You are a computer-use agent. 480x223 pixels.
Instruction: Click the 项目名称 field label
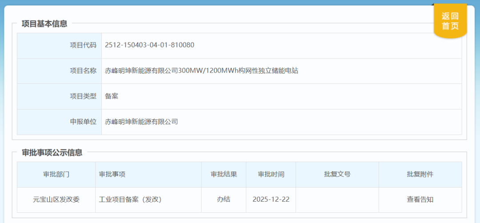point(83,70)
